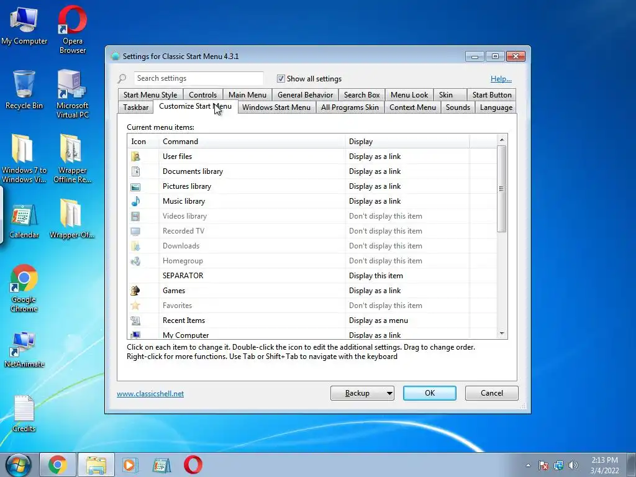Switch to the Start Button tab

[x=492, y=95]
